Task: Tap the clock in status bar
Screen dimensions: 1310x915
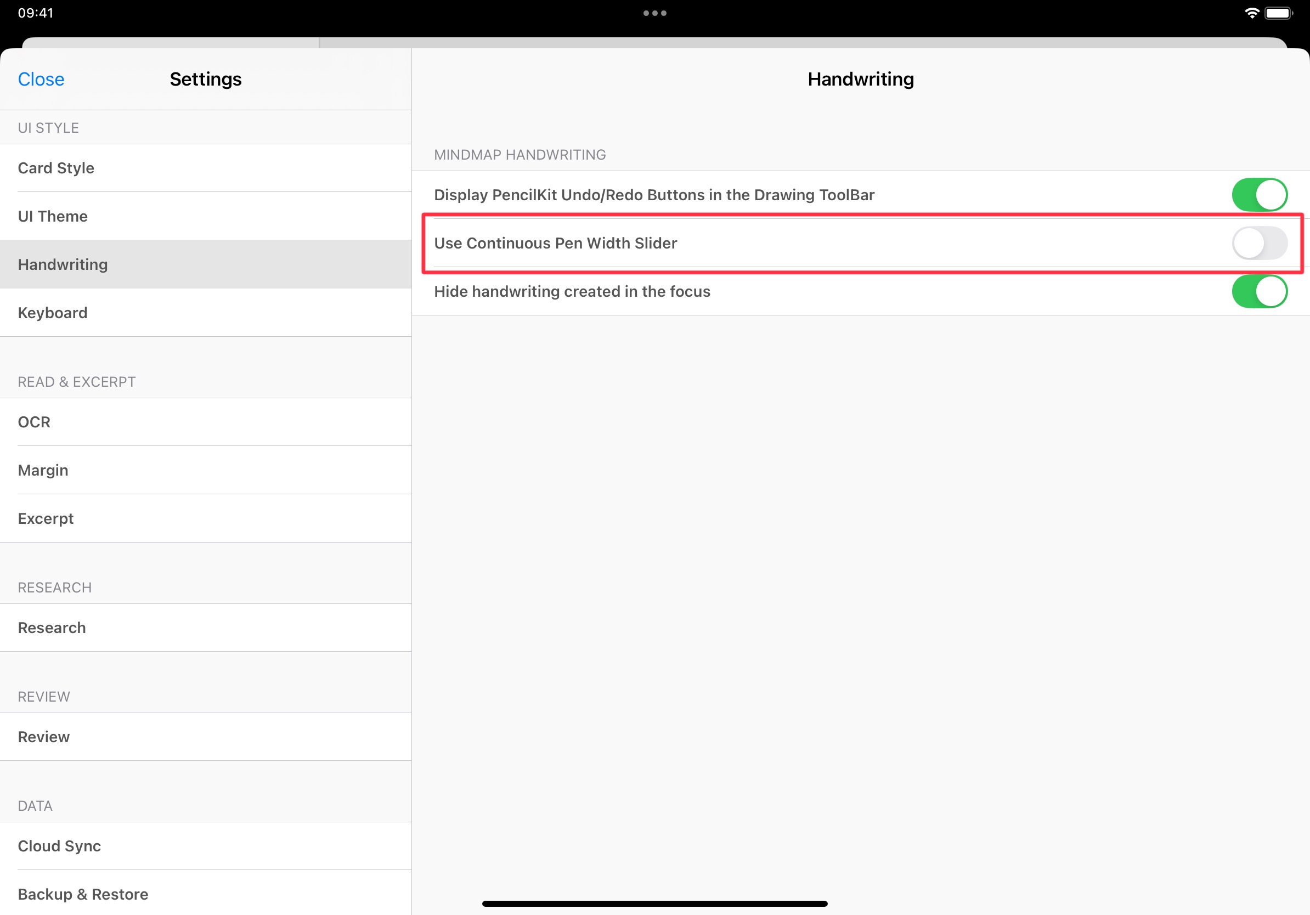Action: point(35,13)
